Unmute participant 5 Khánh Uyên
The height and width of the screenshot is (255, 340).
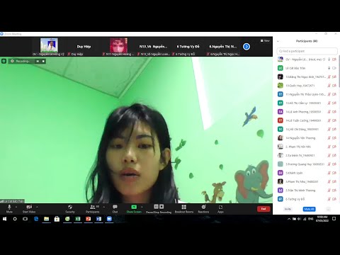click(x=329, y=173)
